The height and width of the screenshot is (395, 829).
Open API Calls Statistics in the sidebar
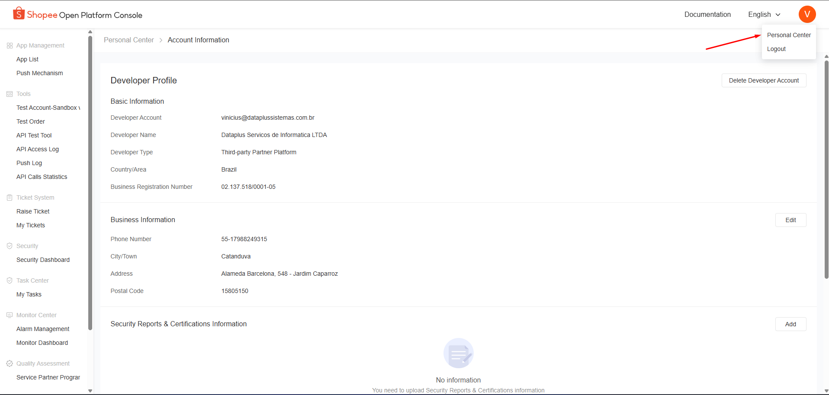(x=42, y=177)
